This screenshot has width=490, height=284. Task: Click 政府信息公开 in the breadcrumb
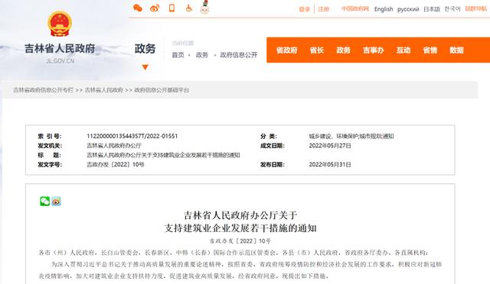pos(238,55)
